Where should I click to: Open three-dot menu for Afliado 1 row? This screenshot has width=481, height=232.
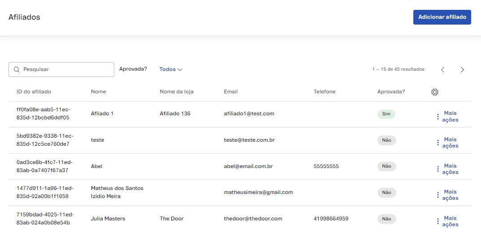pos(438,117)
